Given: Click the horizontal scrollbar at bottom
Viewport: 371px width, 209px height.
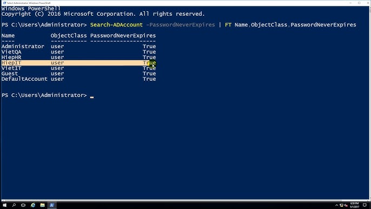Looking at the screenshot, I should pos(186,201).
